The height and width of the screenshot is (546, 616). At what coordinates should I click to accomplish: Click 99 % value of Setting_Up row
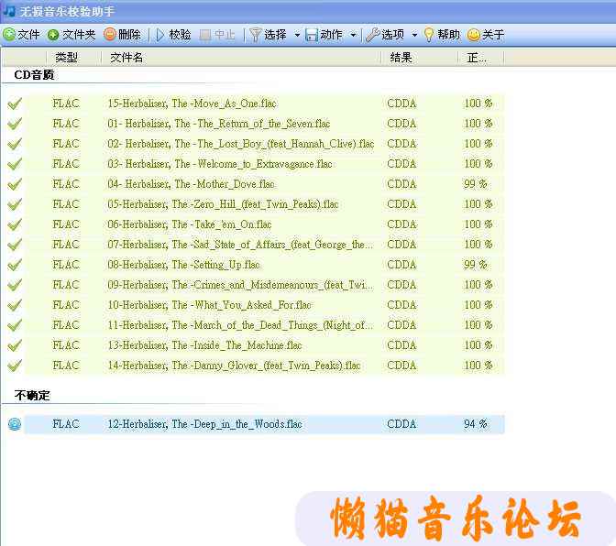click(476, 265)
